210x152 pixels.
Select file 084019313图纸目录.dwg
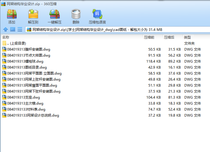tap(105, 67)
